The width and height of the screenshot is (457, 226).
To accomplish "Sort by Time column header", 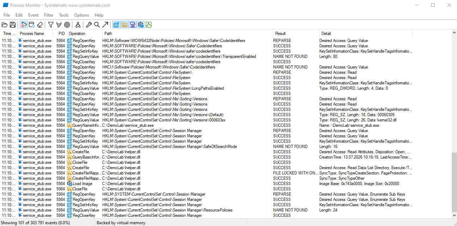I will click(8, 34).
